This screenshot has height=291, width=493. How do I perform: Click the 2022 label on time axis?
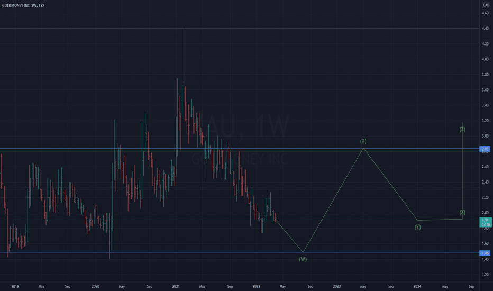pos(257,286)
